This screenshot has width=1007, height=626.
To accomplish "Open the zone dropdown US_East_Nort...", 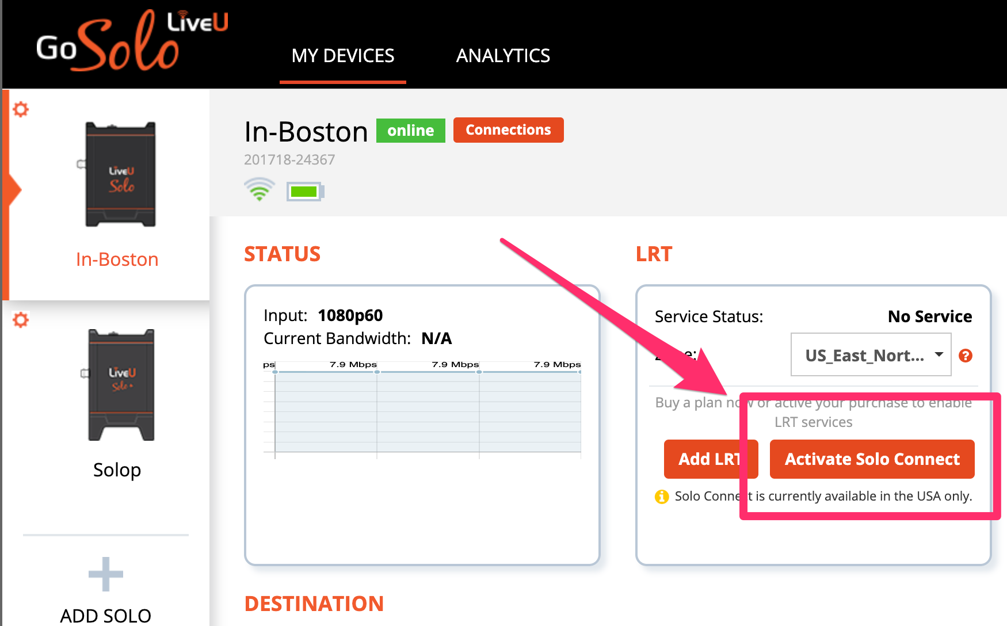I will tap(871, 355).
